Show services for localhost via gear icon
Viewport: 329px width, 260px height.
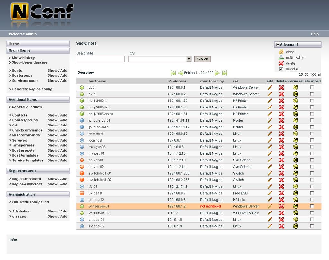296,140
